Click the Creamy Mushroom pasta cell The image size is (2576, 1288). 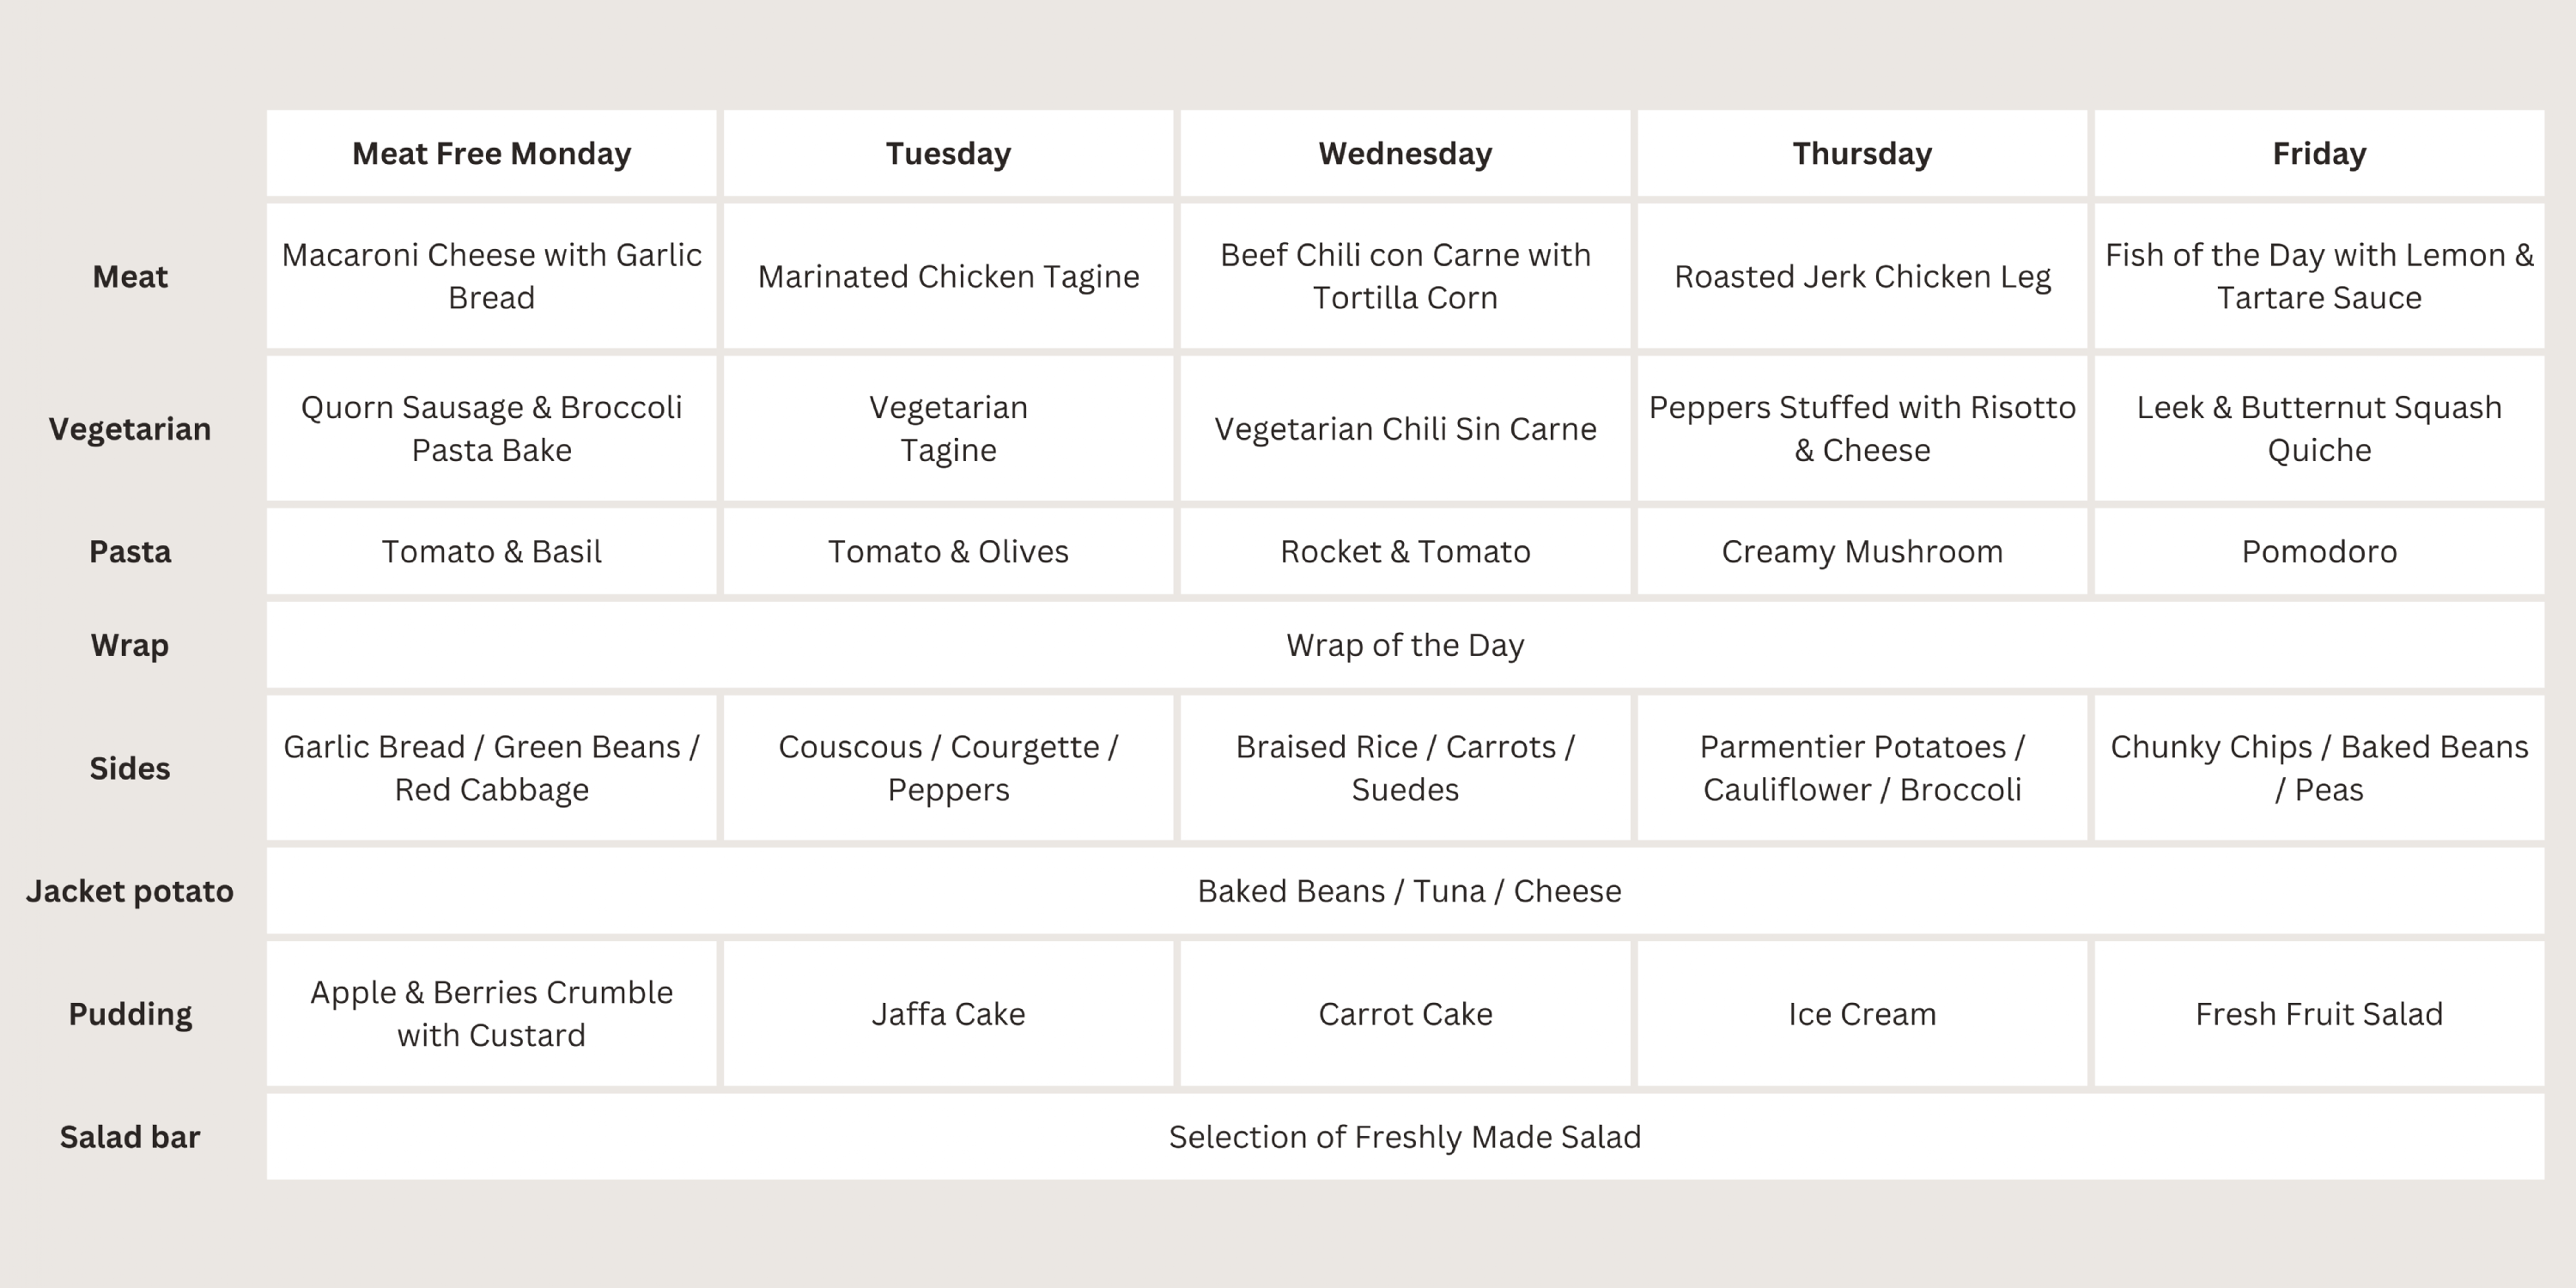[x=1862, y=552]
